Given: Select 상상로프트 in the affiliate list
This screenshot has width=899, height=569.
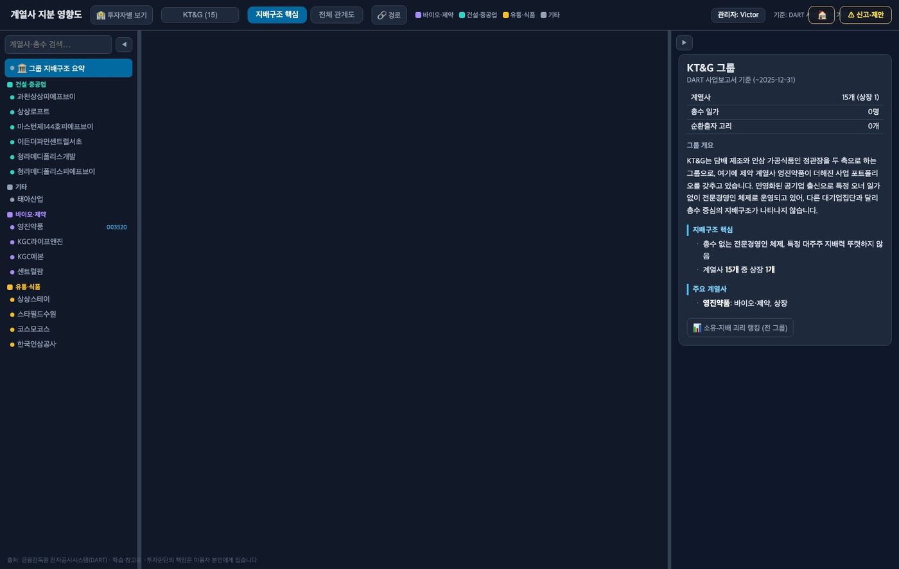Looking at the screenshot, I should coord(69,112).
